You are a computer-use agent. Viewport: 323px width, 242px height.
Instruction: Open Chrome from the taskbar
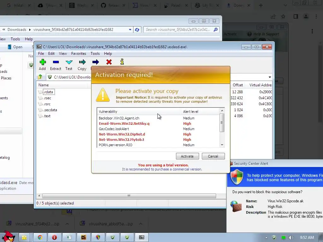tap(40, 237)
